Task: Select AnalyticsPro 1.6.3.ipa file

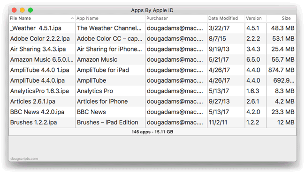Action: (39, 91)
